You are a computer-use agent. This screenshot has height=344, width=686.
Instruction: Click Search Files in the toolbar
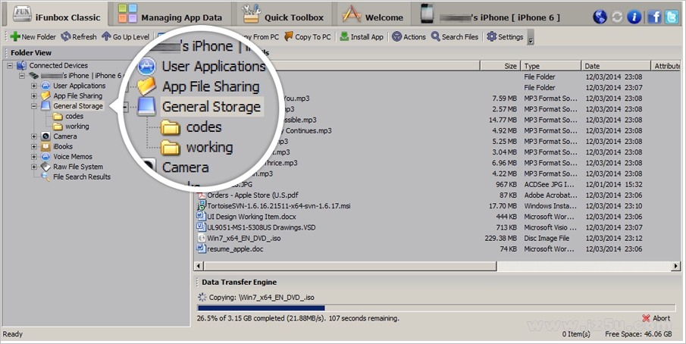pyautogui.click(x=455, y=36)
